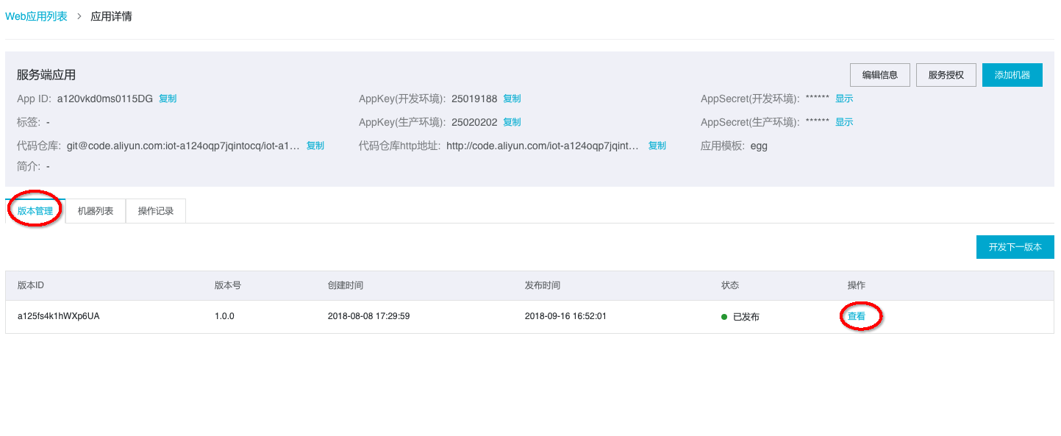Viewport: 1061px width, 436px height.
Task: Click the git@code.aliyun.com repository text
Action: click(x=183, y=146)
